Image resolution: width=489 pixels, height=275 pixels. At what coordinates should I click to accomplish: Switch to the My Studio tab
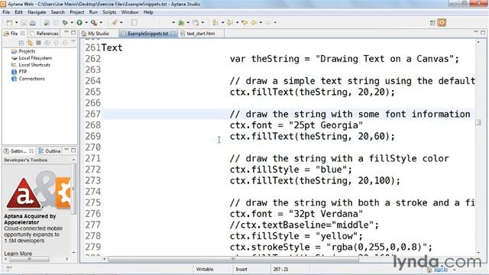[99, 34]
